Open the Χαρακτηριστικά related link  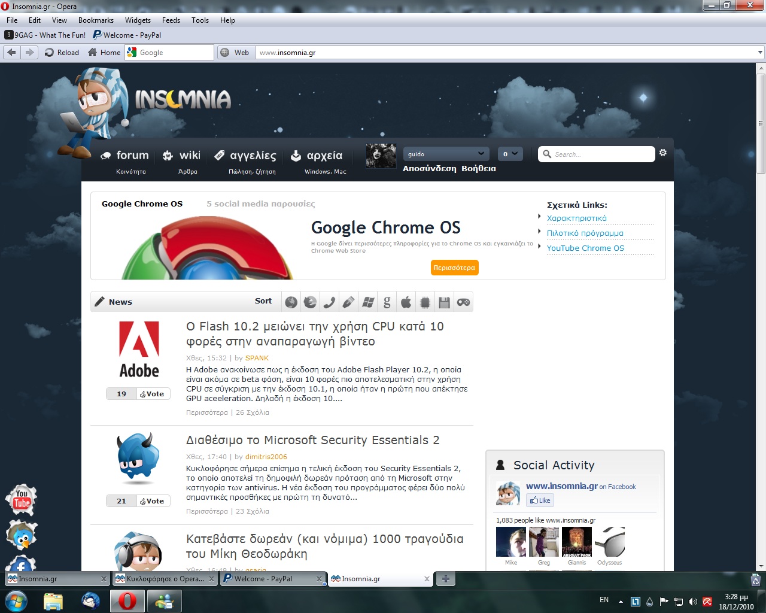577,219
